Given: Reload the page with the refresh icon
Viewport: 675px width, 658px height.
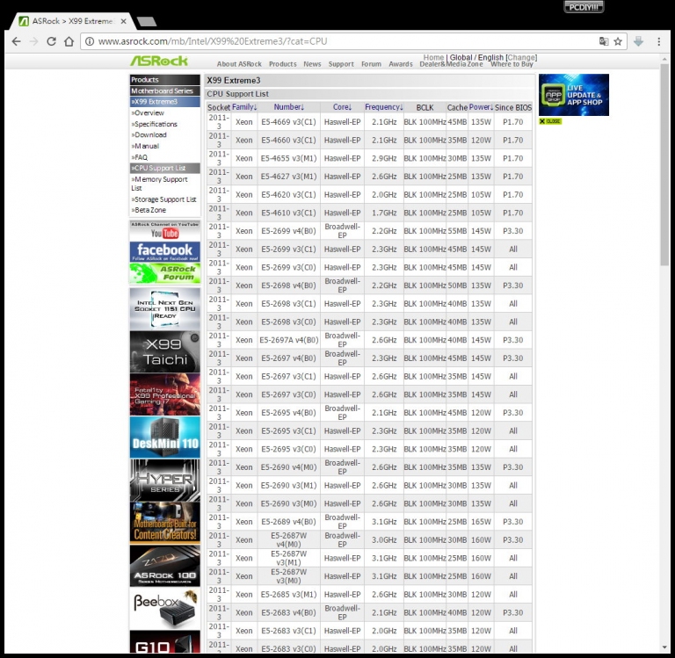Looking at the screenshot, I should (51, 41).
